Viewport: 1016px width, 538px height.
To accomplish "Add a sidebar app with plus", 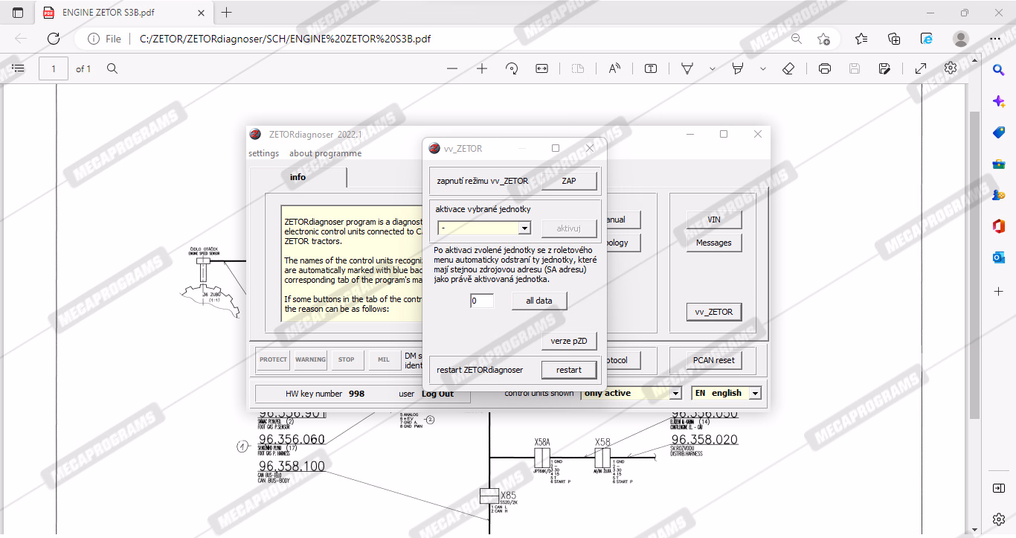I will [999, 291].
